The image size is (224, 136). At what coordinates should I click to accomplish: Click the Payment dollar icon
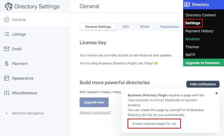coord(7,63)
